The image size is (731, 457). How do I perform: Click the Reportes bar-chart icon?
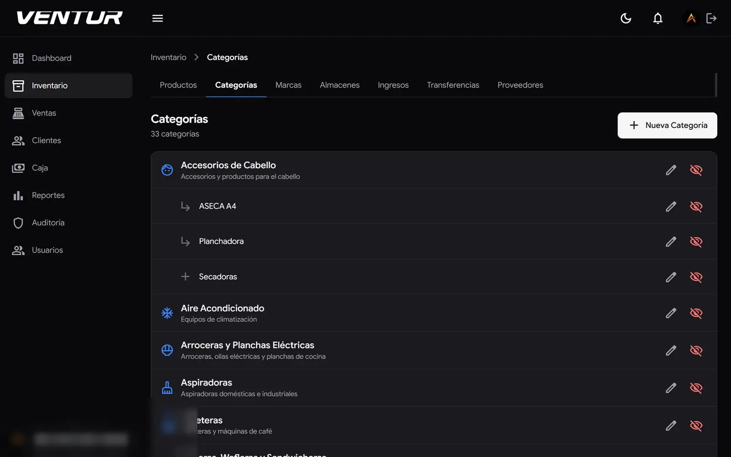[18, 195]
